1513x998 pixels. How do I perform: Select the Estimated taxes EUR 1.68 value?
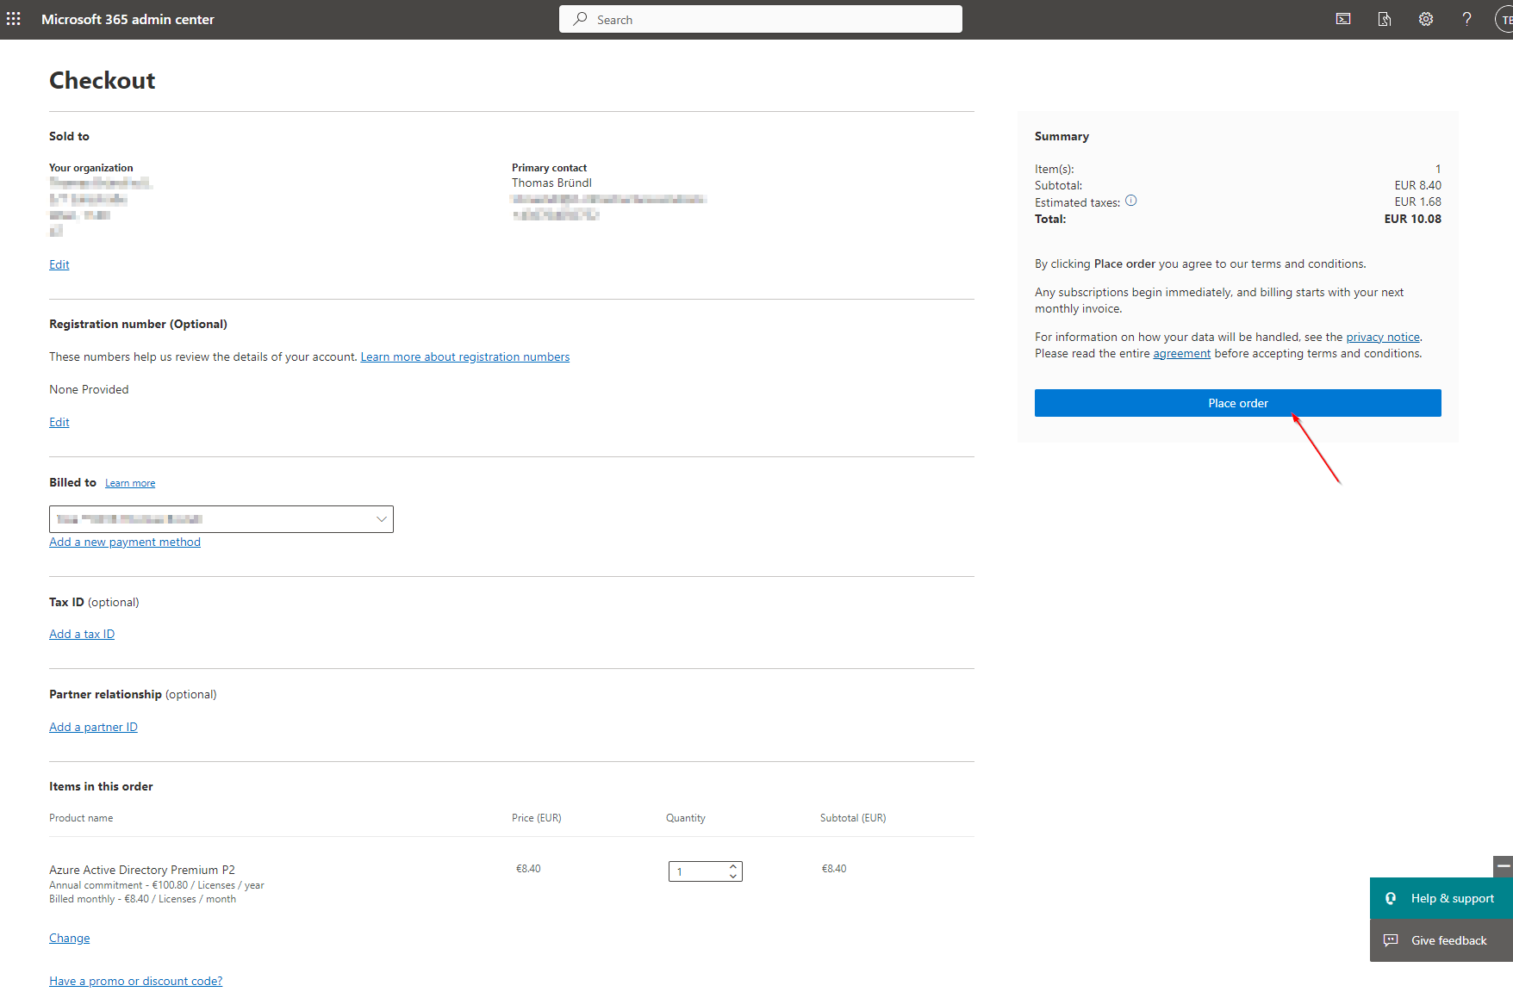pos(1417,201)
